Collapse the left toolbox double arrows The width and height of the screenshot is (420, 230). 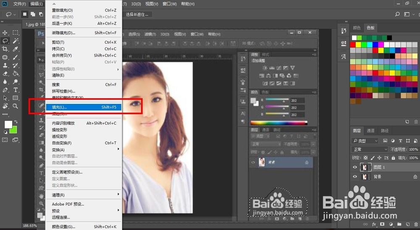click(x=2, y=21)
